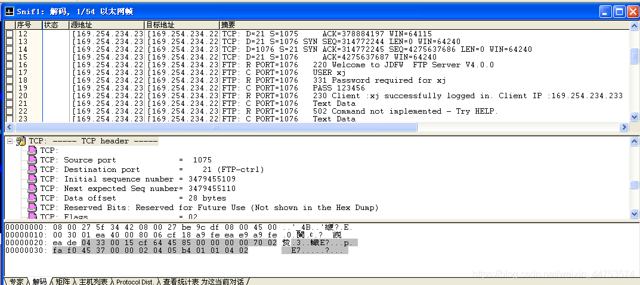
Task: Tick the checkbox for frame 15
Action: click(x=10, y=57)
